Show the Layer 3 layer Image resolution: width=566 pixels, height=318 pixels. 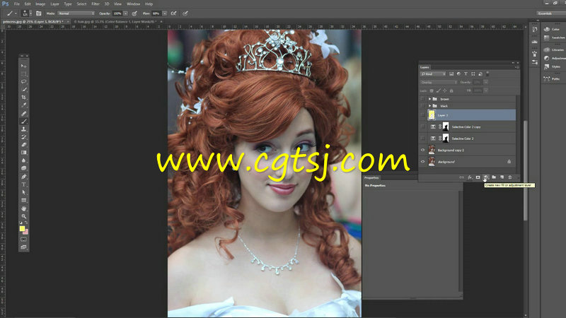point(422,115)
